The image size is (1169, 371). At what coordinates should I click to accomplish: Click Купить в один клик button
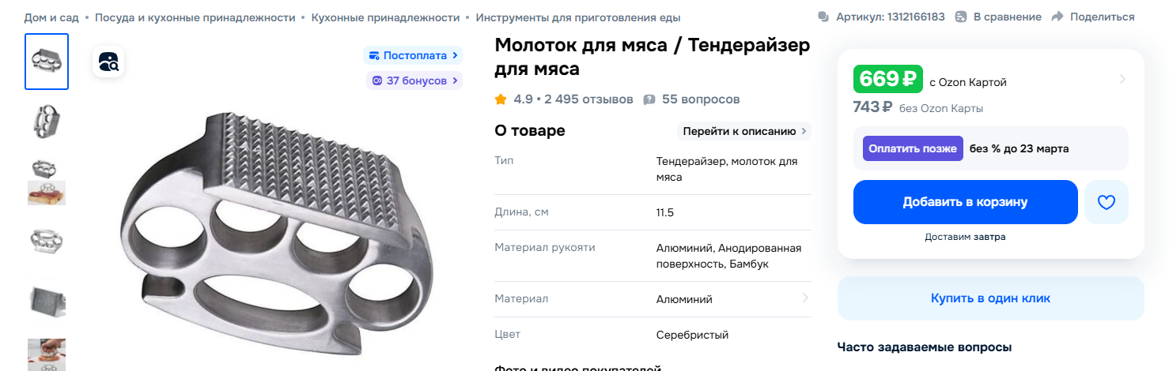click(x=990, y=298)
